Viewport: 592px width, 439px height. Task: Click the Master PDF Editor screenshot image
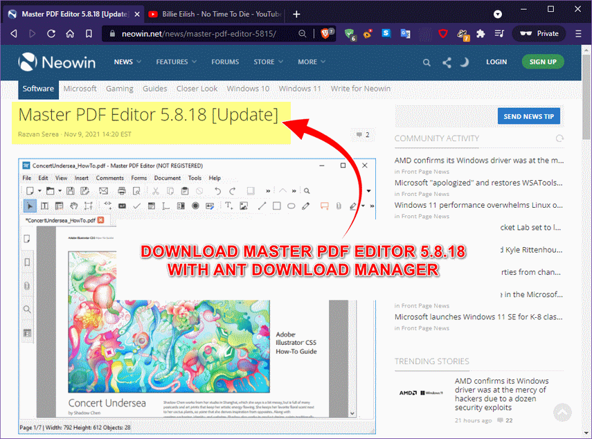[x=197, y=296]
